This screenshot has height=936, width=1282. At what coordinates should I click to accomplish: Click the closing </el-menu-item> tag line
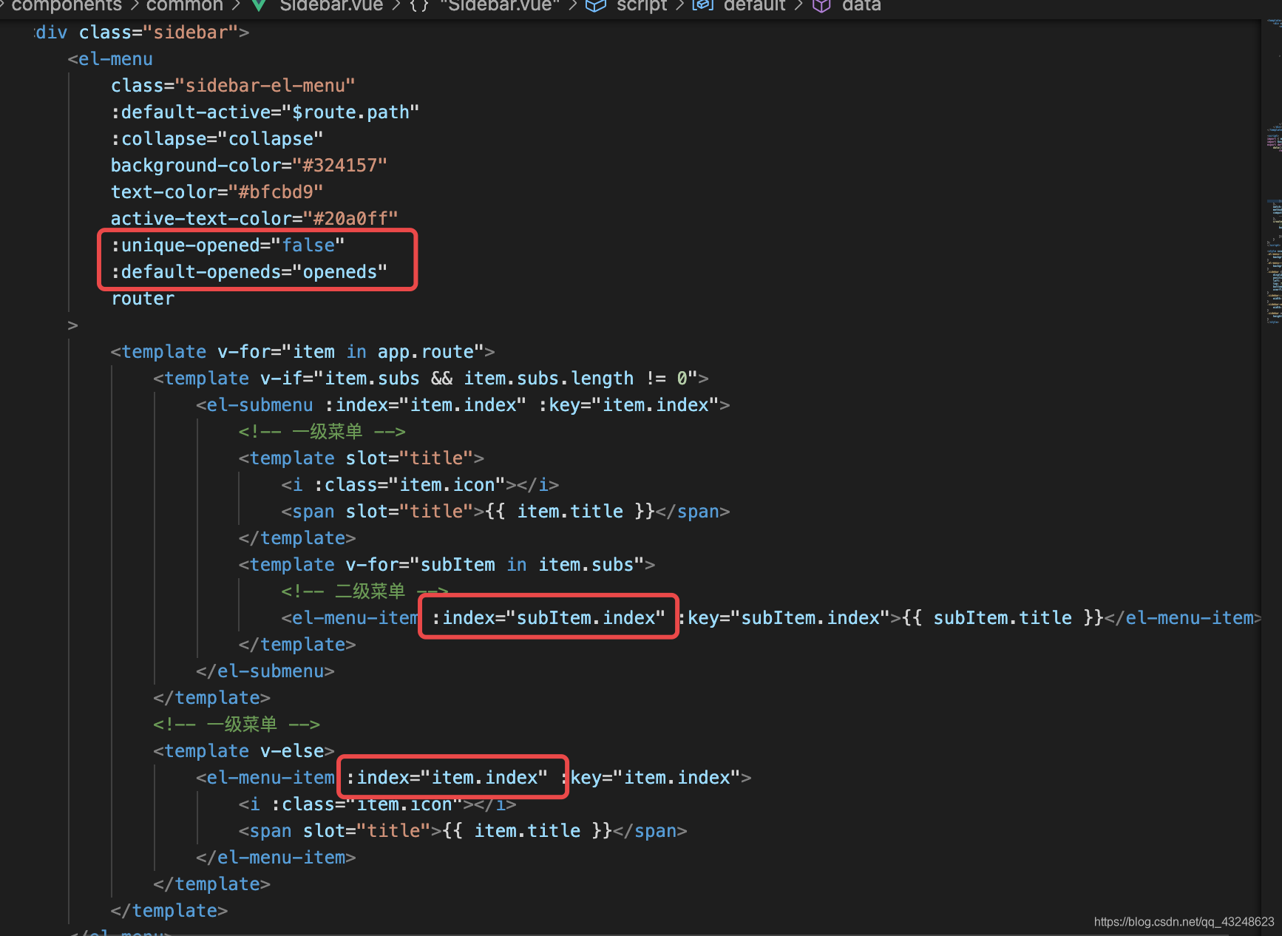pos(276,858)
